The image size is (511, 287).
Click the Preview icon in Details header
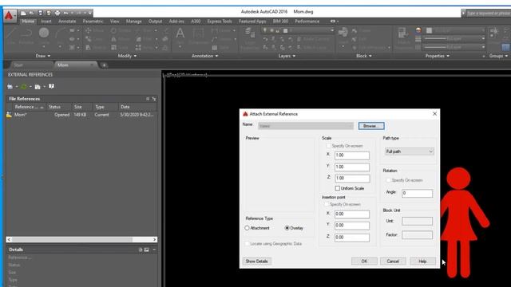147,250
